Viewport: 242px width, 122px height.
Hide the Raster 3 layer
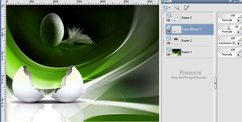click(x=168, y=20)
